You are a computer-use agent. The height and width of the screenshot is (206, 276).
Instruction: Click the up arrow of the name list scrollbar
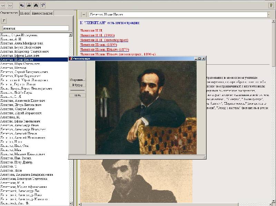71,35
